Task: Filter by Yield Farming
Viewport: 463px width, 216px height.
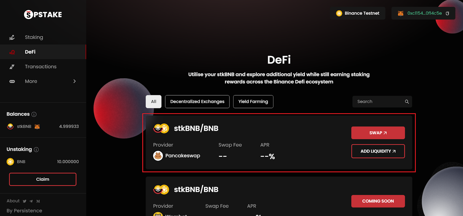Action: [x=253, y=102]
